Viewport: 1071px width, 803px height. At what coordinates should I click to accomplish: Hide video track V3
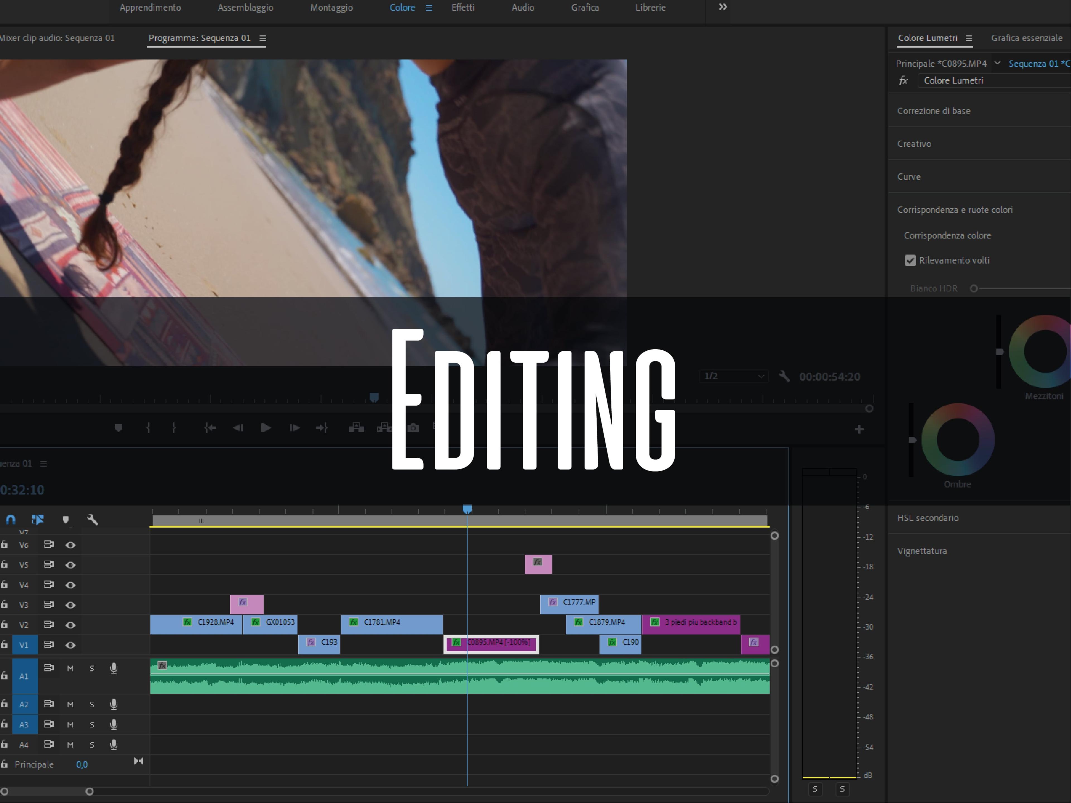pos(70,605)
